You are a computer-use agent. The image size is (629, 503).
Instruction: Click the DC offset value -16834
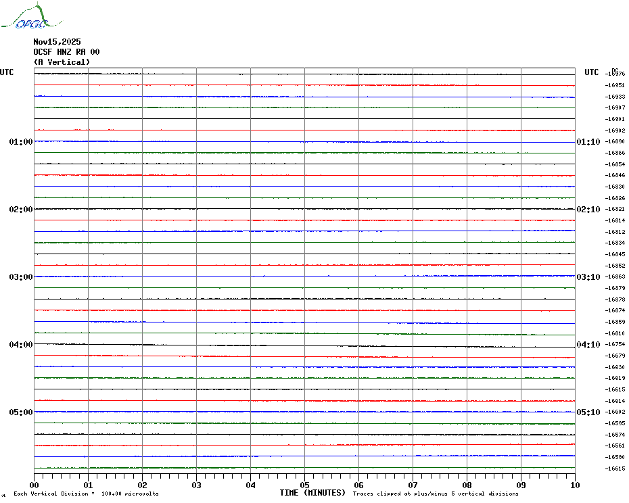click(615, 243)
